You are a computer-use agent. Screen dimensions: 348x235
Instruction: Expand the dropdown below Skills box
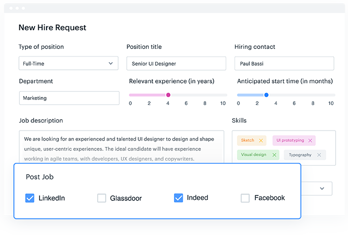(322, 188)
